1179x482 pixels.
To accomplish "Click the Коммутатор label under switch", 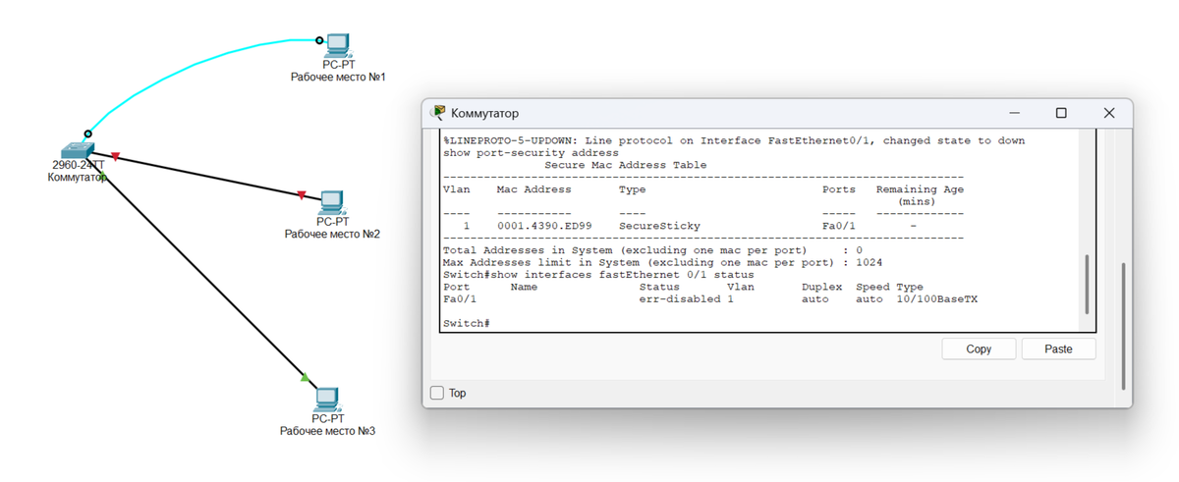I will (77, 177).
